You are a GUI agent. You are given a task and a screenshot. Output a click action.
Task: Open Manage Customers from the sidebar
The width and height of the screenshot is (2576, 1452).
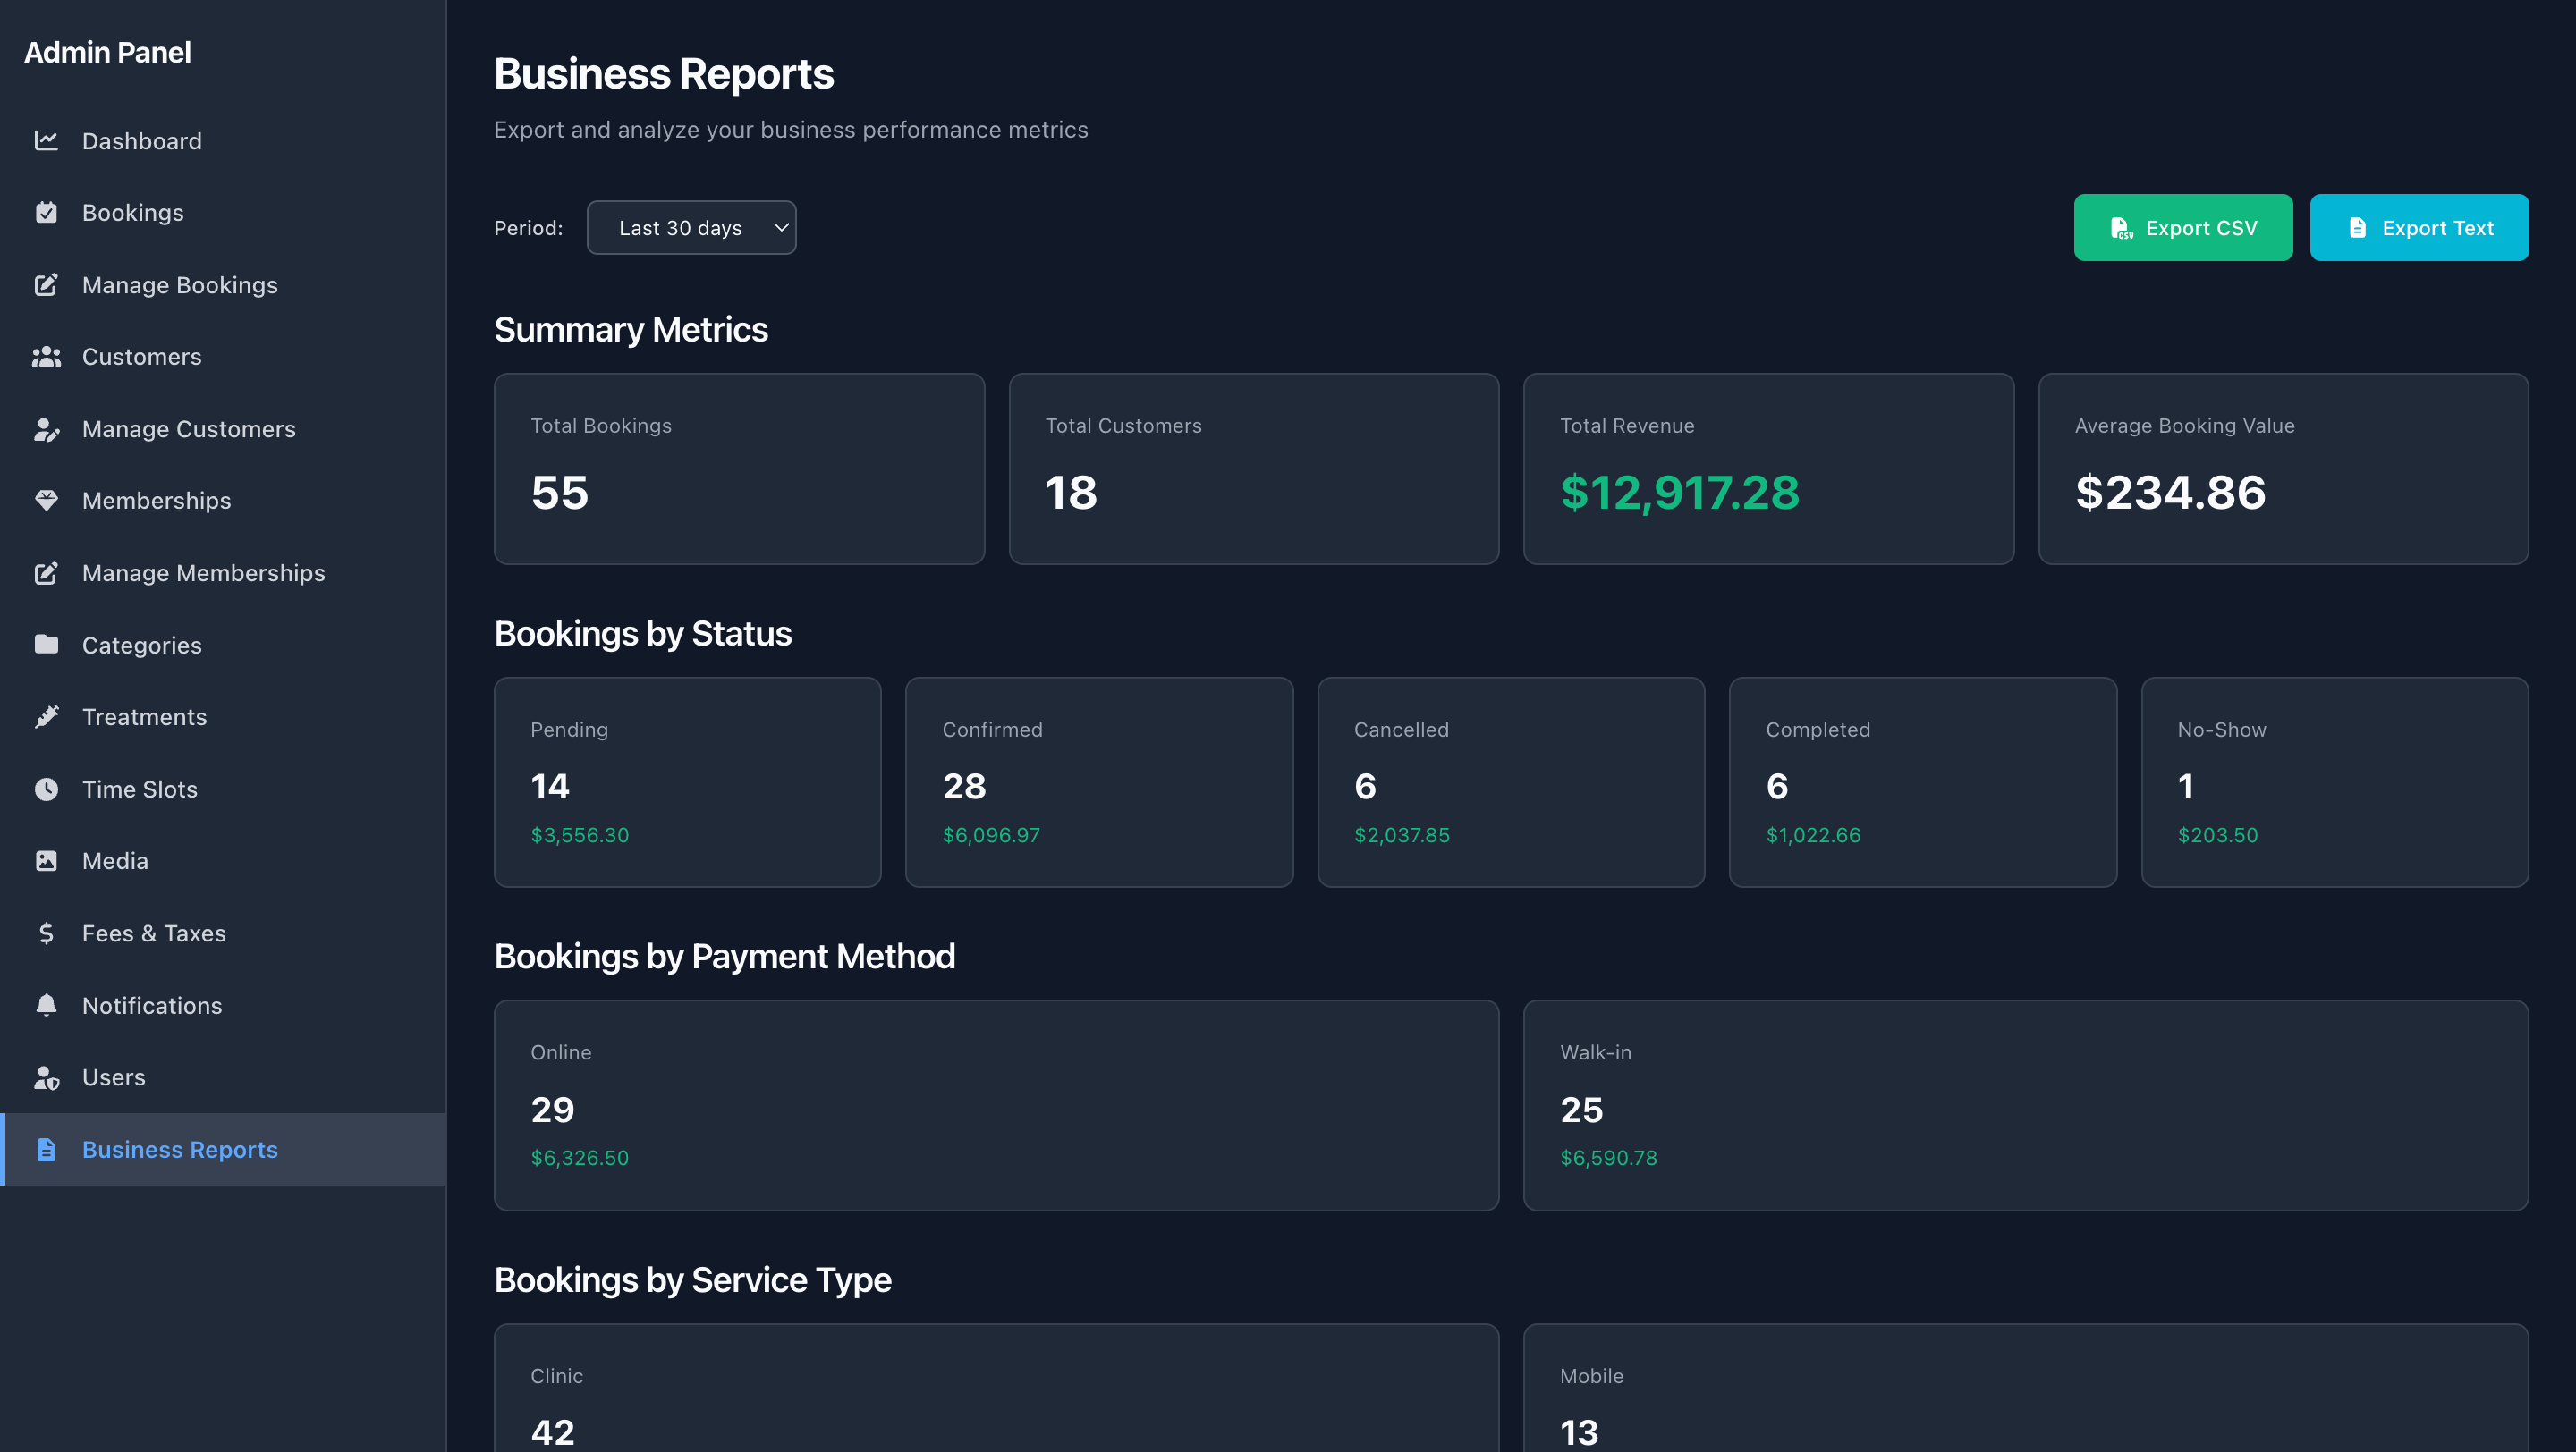click(188, 428)
